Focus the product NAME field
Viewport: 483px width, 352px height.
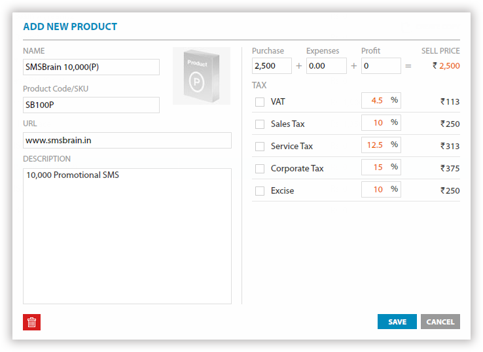(91, 67)
